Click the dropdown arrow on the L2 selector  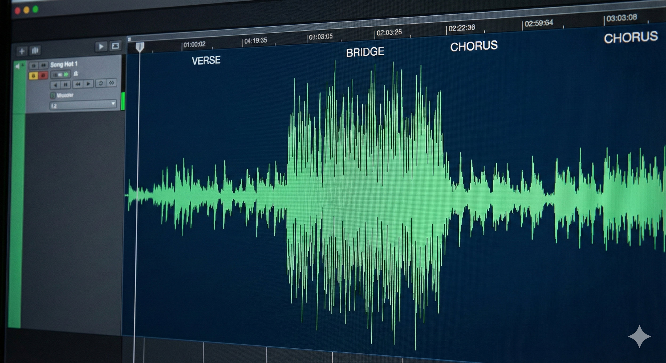point(113,103)
